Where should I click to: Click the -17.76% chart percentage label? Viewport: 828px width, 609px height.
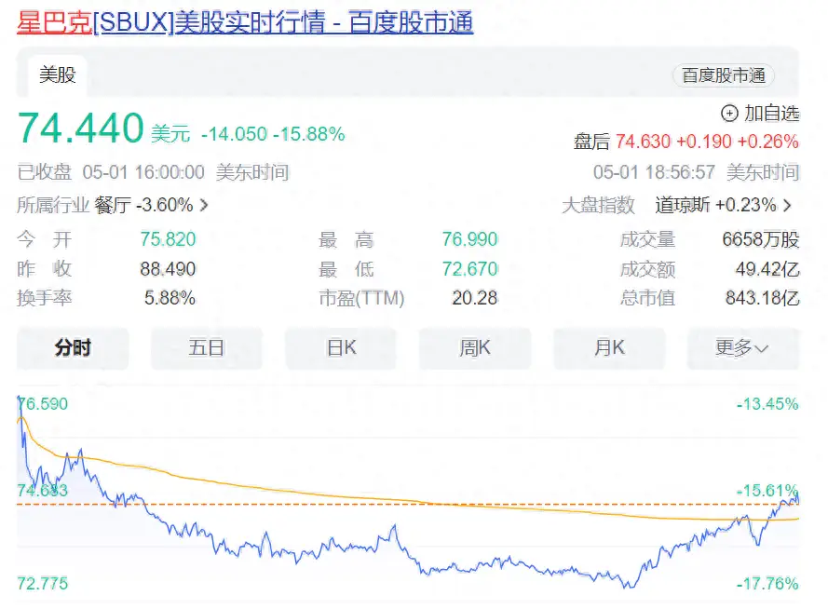point(767,584)
